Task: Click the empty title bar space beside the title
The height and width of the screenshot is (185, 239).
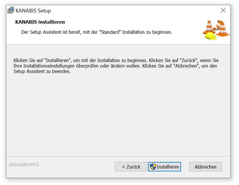Action: tap(130, 11)
